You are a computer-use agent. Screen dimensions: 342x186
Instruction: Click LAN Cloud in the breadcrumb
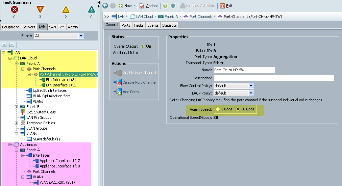pos(144,17)
